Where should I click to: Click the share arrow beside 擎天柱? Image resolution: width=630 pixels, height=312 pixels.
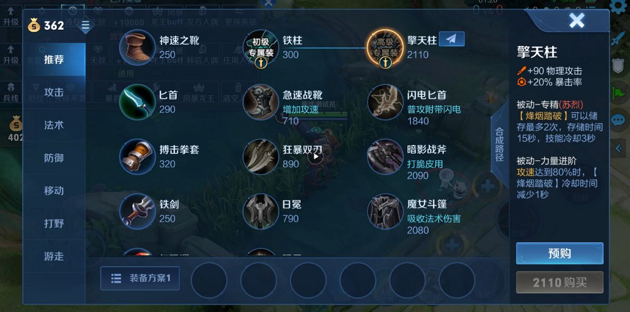coord(452,39)
